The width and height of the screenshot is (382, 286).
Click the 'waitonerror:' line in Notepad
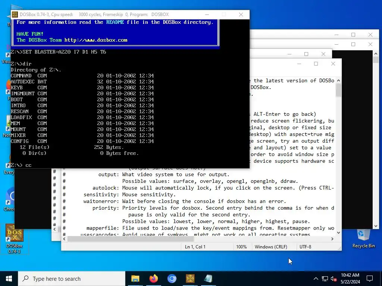175,201
